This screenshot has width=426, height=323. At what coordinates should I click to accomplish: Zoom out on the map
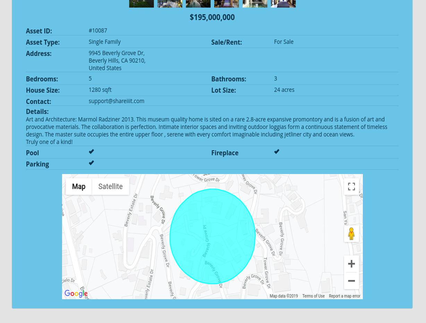pyautogui.click(x=351, y=281)
